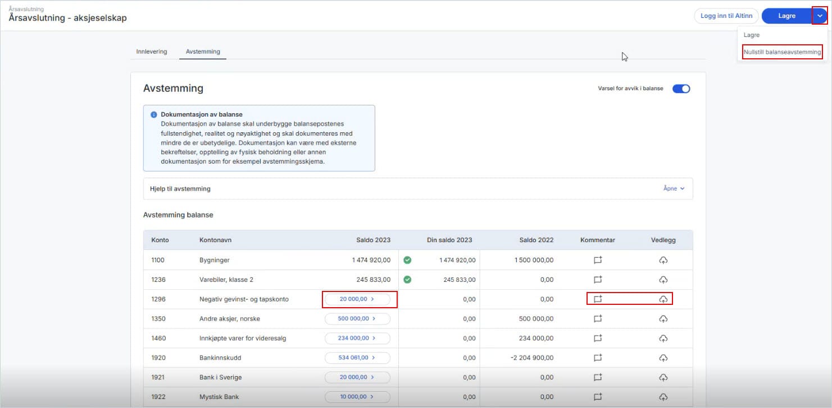832x408 pixels.
Task: Click green check icon on Varebiler row
Action: [408, 280]
